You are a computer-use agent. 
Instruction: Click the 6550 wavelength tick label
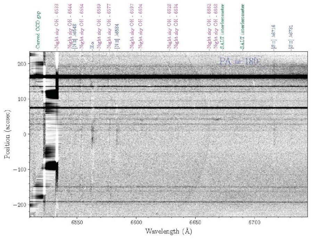pos(77,222)
